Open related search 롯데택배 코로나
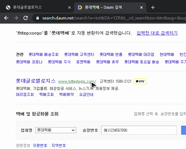 (29, 62)
